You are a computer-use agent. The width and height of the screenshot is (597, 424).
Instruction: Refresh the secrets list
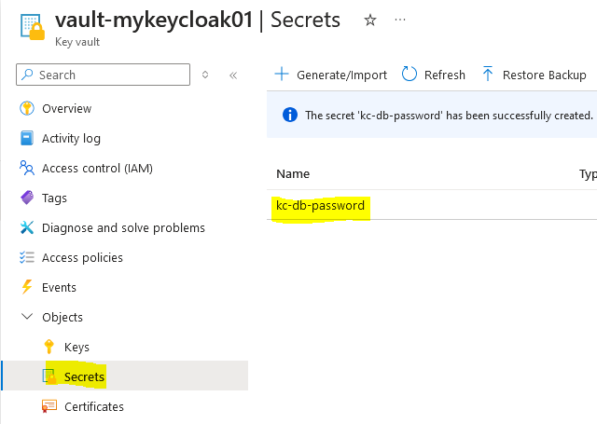point(434,75)
